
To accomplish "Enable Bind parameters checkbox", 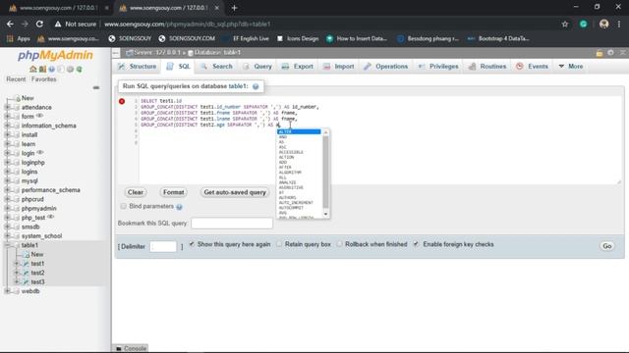I will click(123, 206).
